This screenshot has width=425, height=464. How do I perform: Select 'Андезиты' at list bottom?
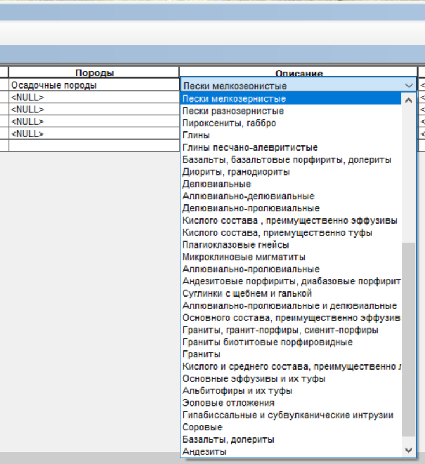point(291,452)
